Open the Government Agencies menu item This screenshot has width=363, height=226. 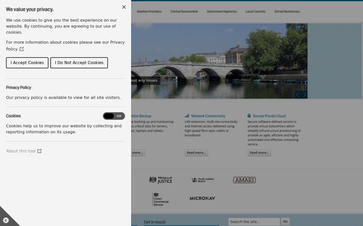click(221, 11)
